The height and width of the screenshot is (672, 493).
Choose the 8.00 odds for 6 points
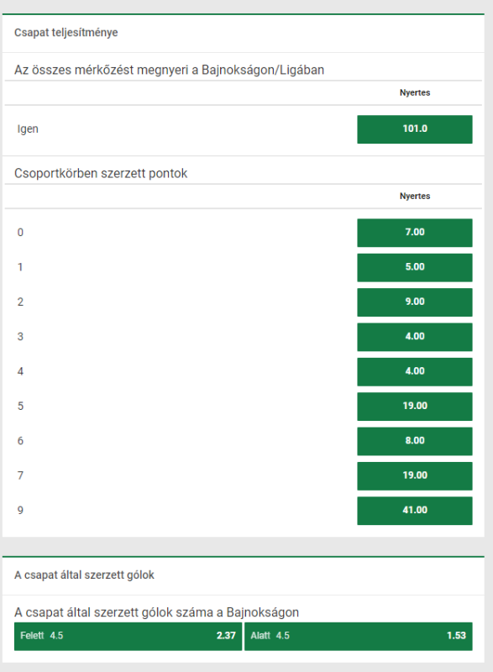415,441
